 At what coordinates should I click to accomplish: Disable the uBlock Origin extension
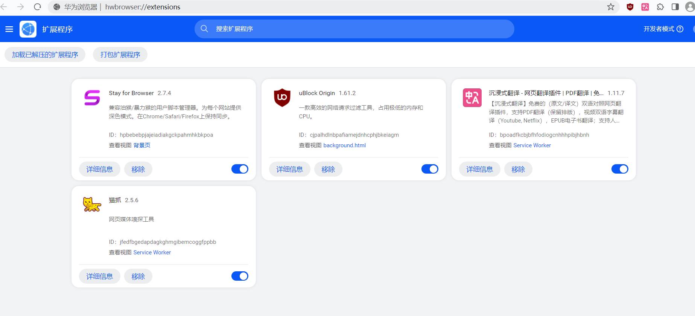tap(430, 169)
